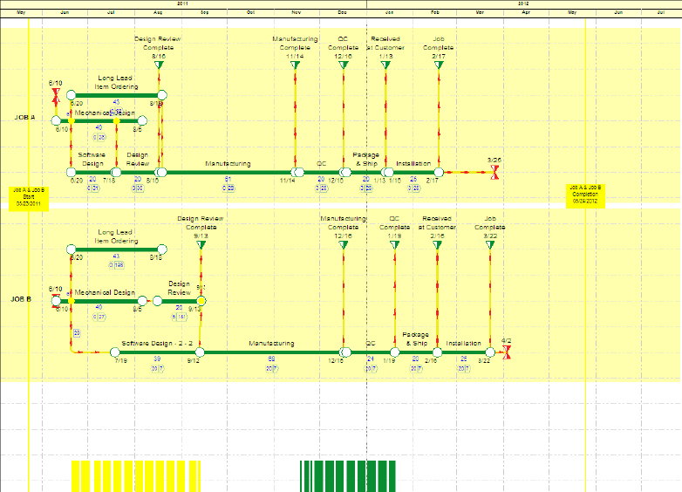Click the JOB A row label
682x492 pixels.
(x=24, y=118)
